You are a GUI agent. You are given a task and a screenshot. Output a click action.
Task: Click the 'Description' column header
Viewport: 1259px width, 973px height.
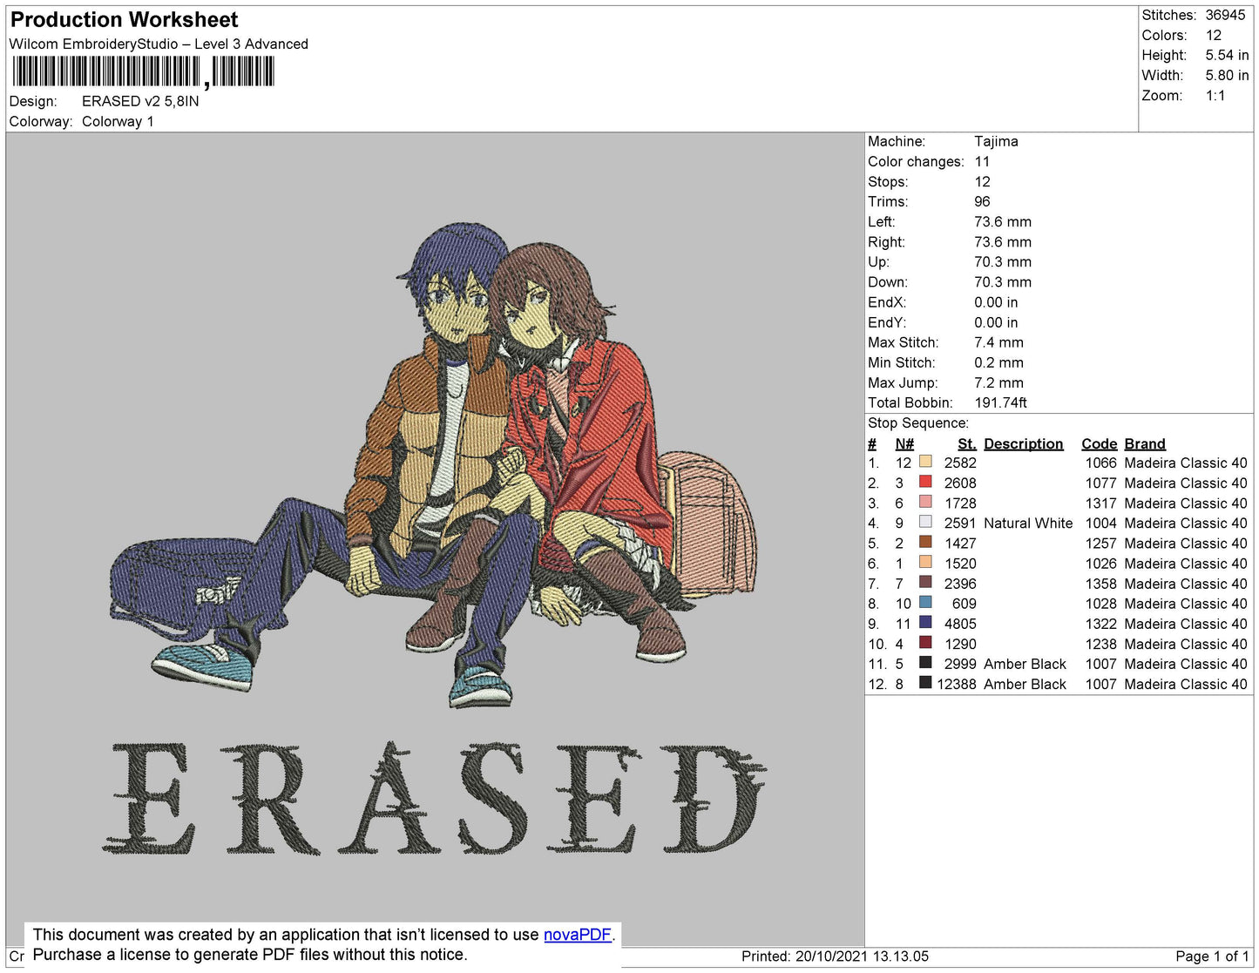click(1024, 443)
